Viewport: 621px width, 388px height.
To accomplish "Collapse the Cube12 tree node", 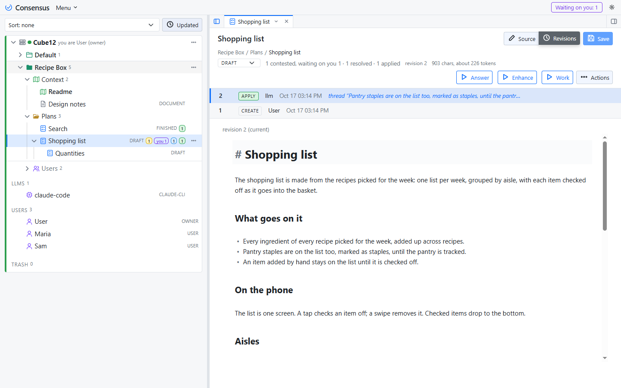I will click(13, 42).
